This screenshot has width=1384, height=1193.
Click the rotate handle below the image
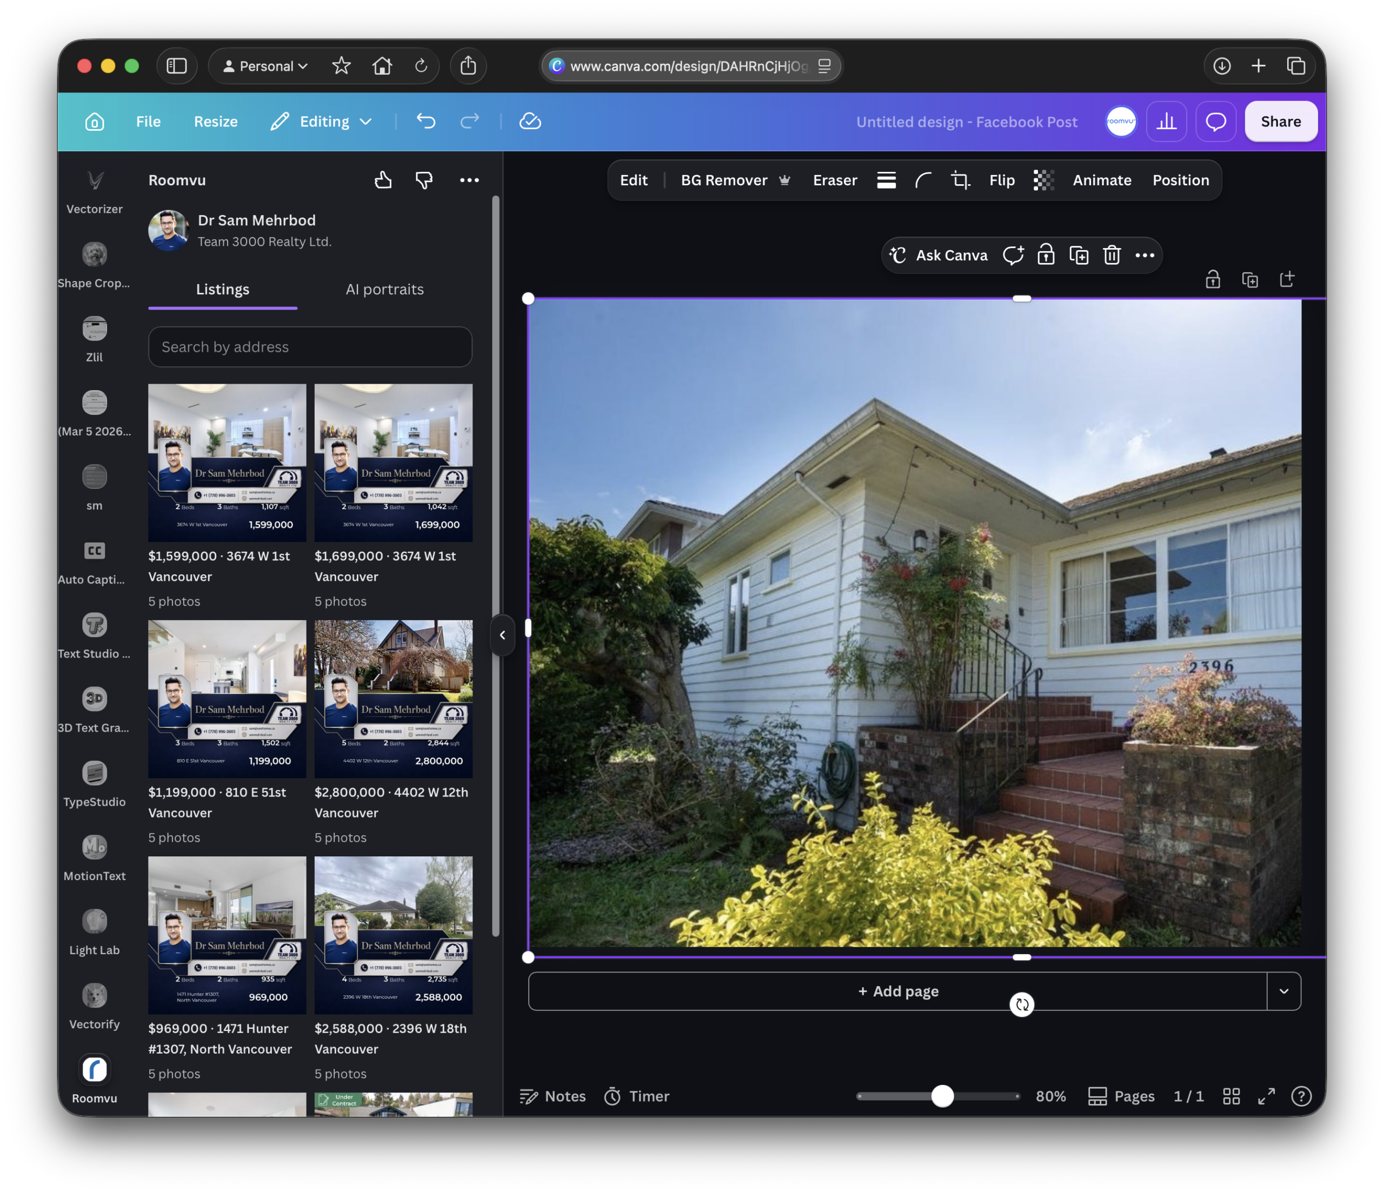pos(1022,1004)
